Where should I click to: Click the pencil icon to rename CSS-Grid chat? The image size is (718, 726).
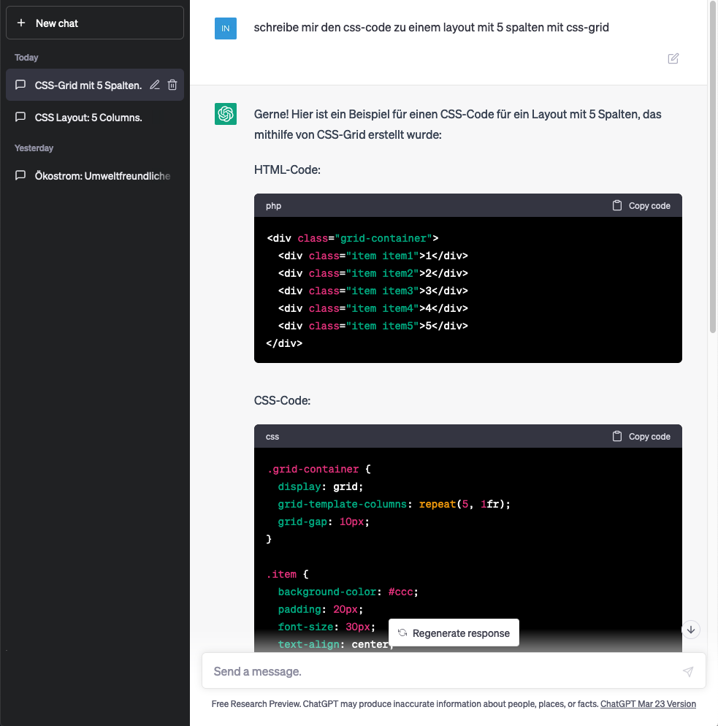click(155, 85)
